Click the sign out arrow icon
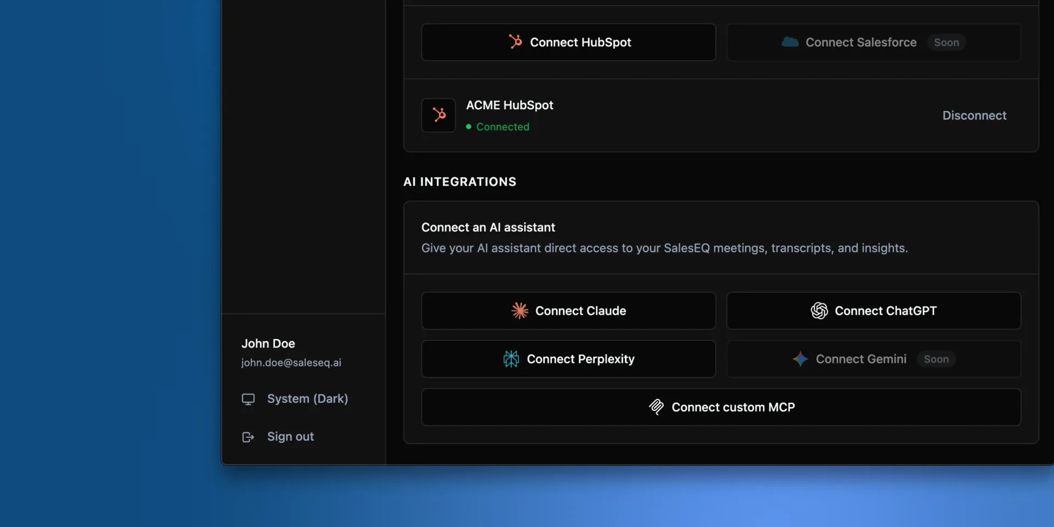 click(248, 437)
